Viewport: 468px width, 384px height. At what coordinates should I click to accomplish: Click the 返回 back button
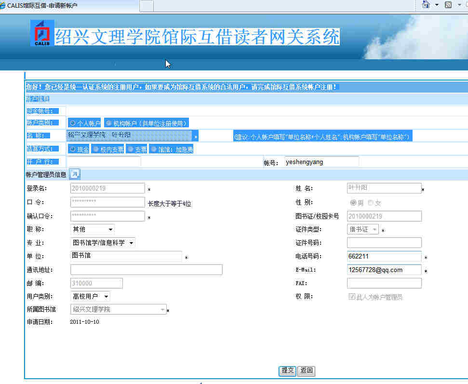[x=306, y=370]
